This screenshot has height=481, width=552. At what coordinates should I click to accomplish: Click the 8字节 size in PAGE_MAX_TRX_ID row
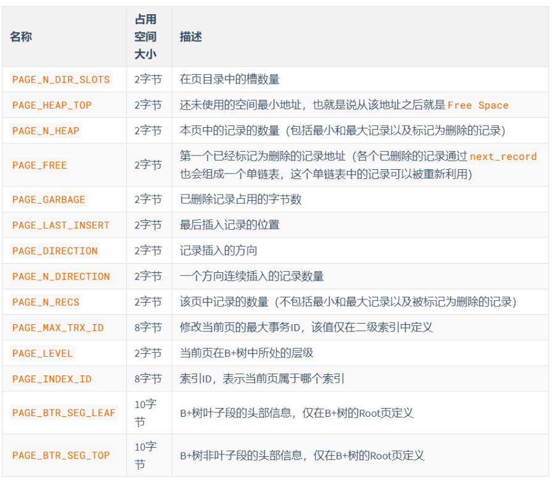point(148,327)
